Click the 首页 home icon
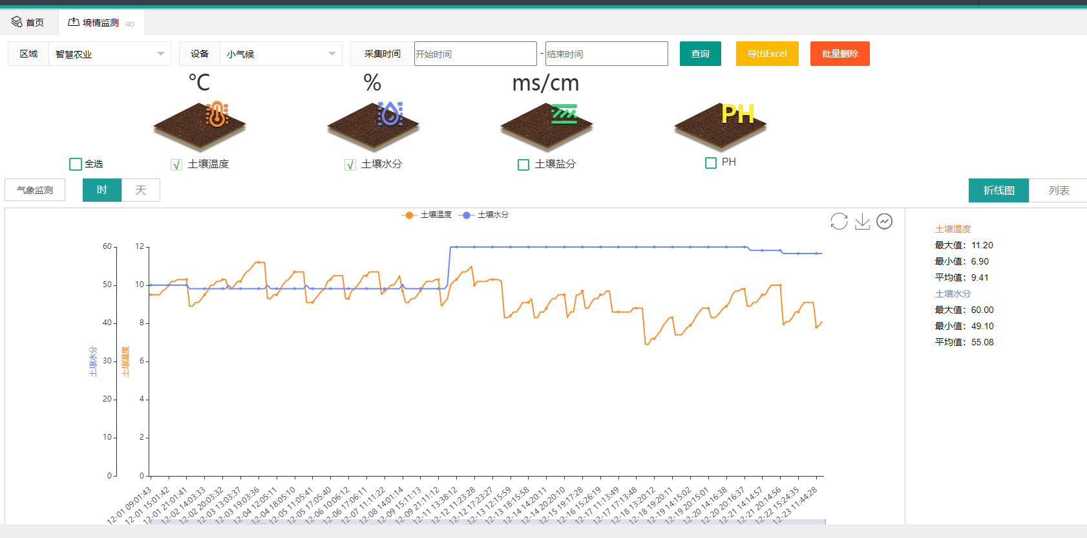The width and height of the screenshot is (1087, 538). (x=17, y=22)
